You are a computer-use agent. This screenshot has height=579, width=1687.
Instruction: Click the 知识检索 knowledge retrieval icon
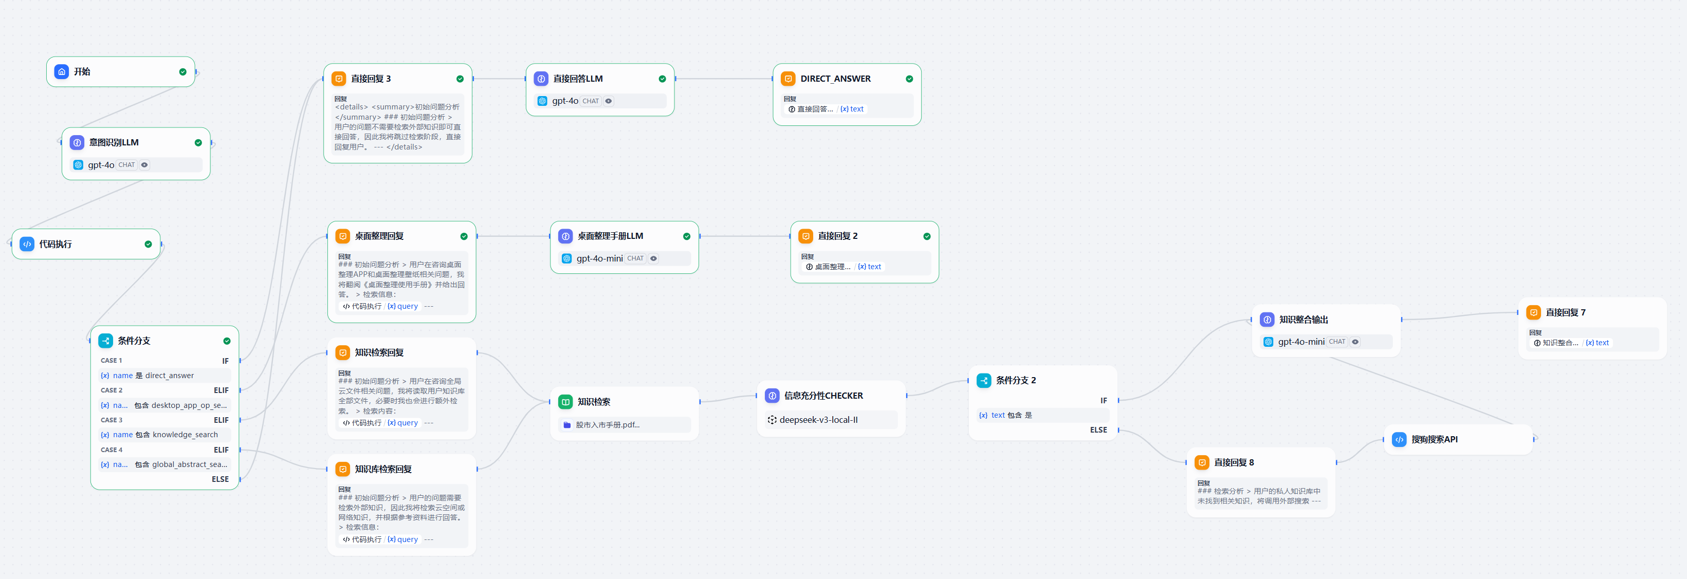pos(565,402)
